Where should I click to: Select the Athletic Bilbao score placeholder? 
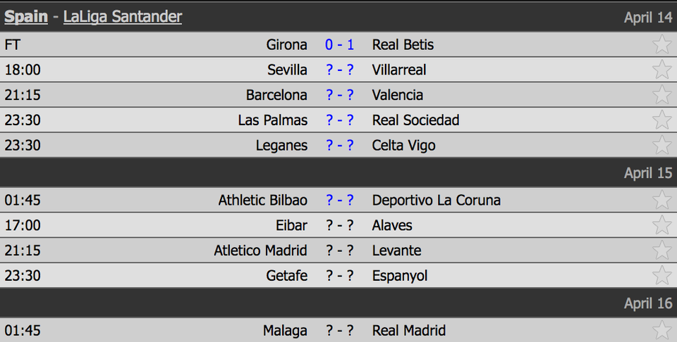[339, 200]
